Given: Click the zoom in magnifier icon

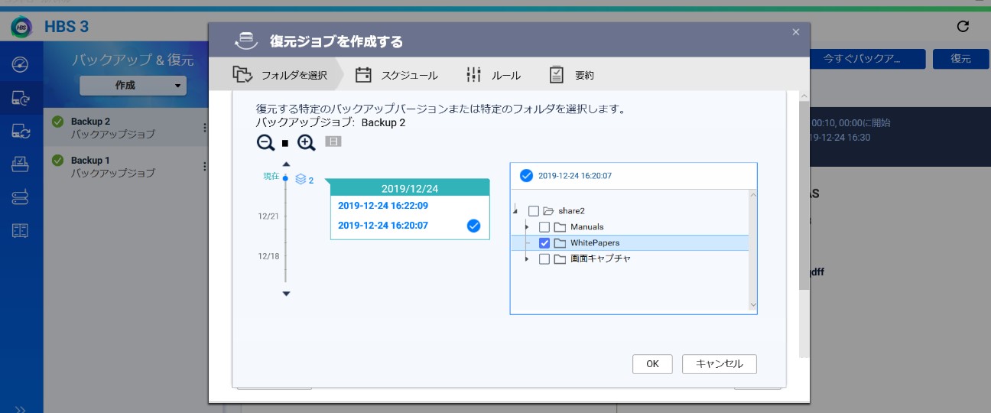Looking at the screenshot, I should tap(306, 142).
